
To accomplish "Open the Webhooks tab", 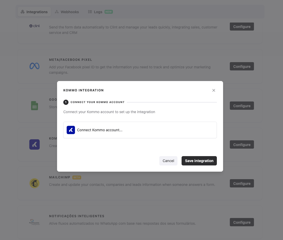I will click(67, 12).
